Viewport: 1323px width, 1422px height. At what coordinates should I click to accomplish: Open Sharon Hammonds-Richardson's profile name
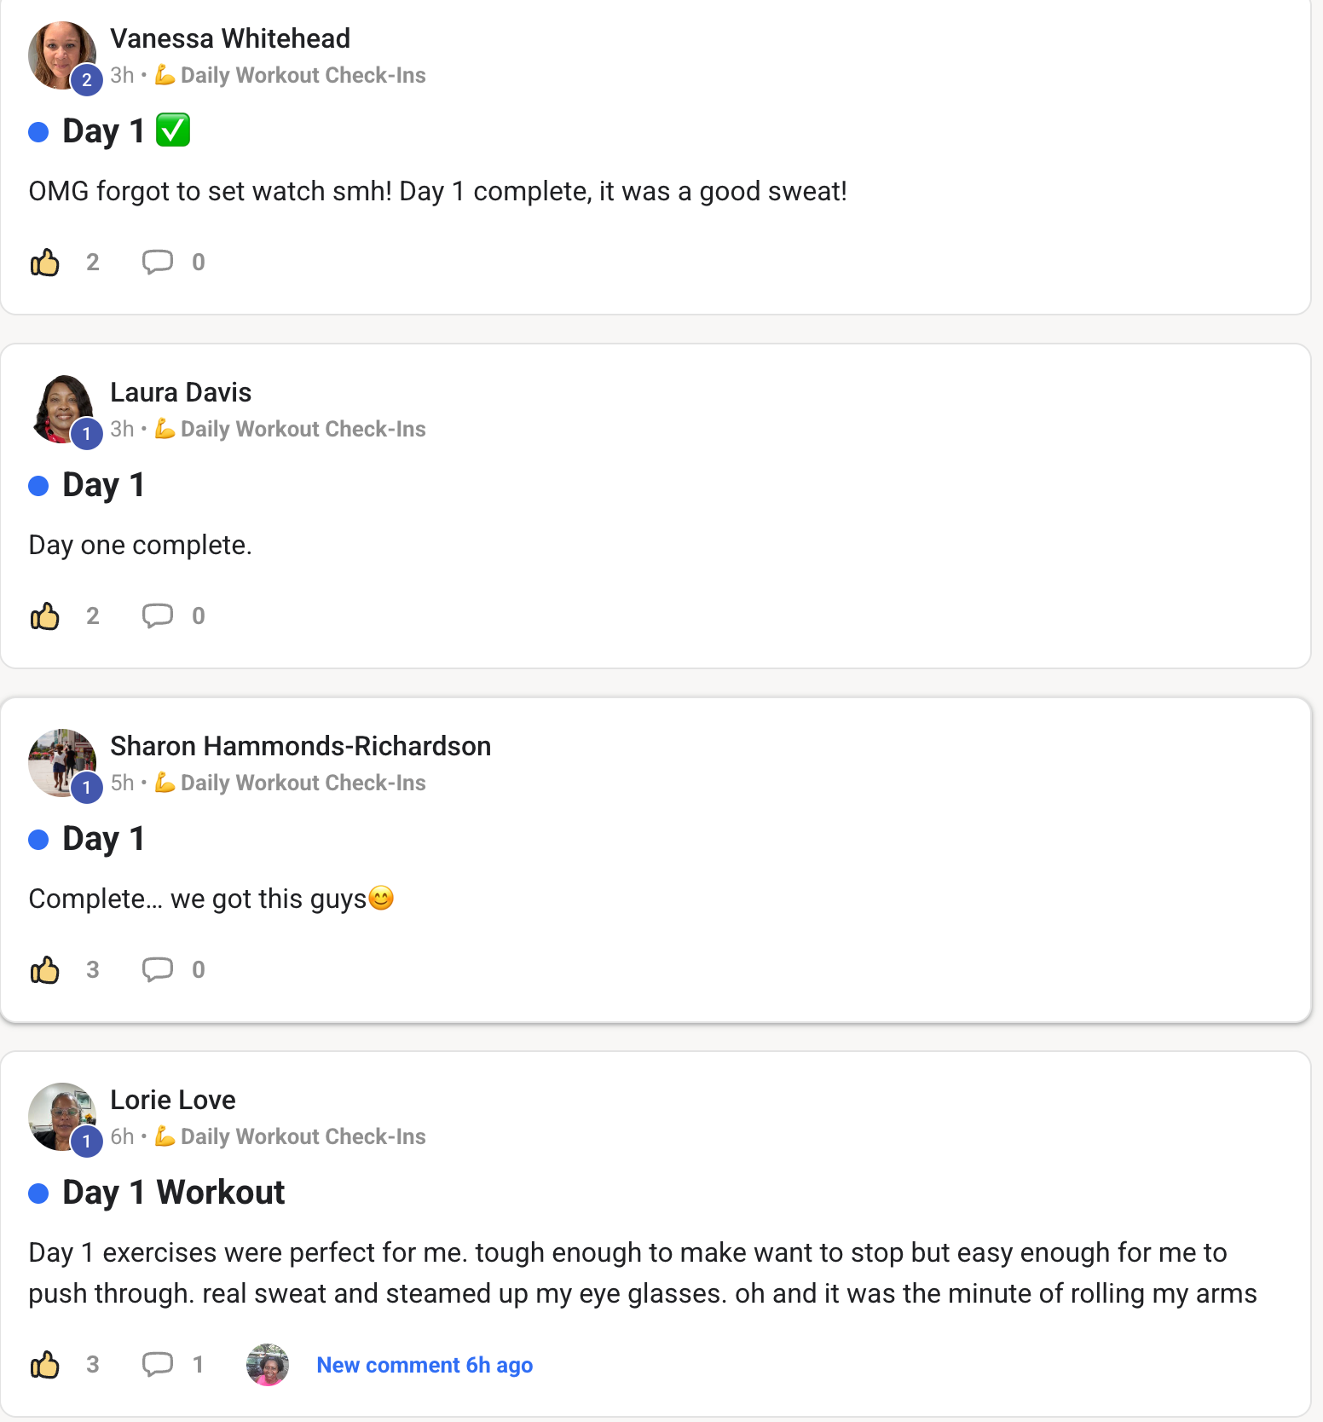coord(300,746)
